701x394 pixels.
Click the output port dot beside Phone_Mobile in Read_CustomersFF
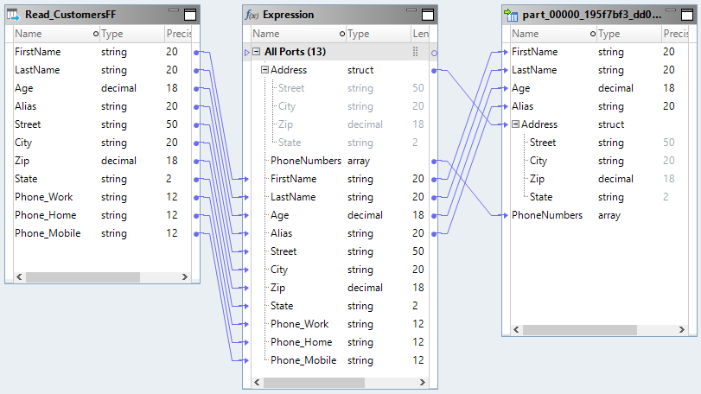[x=197, y=233]
